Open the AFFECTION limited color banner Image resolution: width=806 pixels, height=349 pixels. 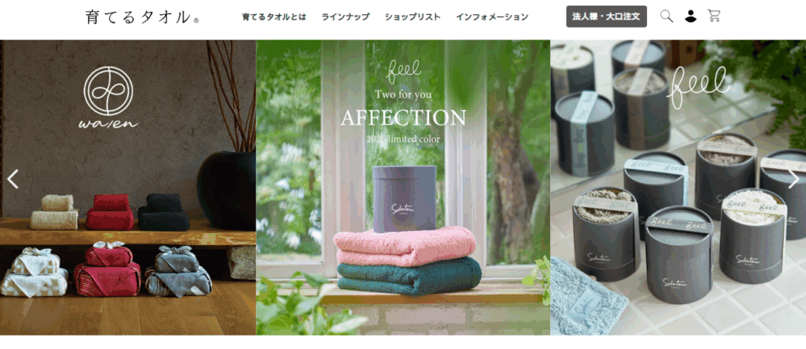pos(403,187)
